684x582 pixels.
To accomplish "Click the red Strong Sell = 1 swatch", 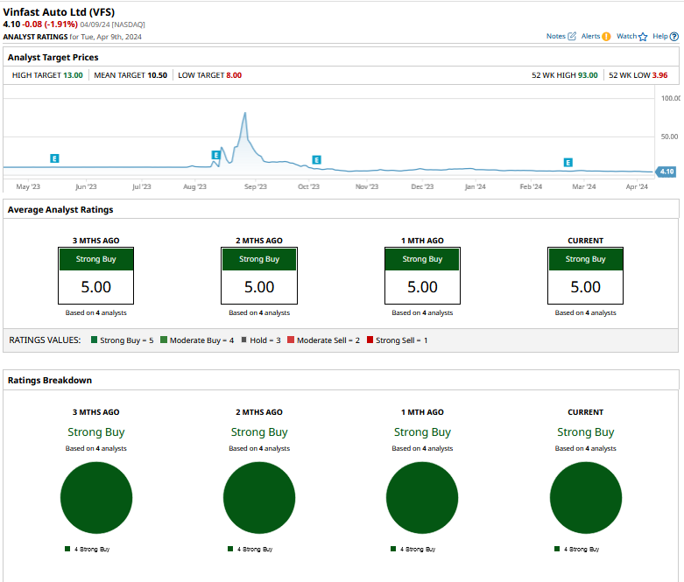I will 370,340.
